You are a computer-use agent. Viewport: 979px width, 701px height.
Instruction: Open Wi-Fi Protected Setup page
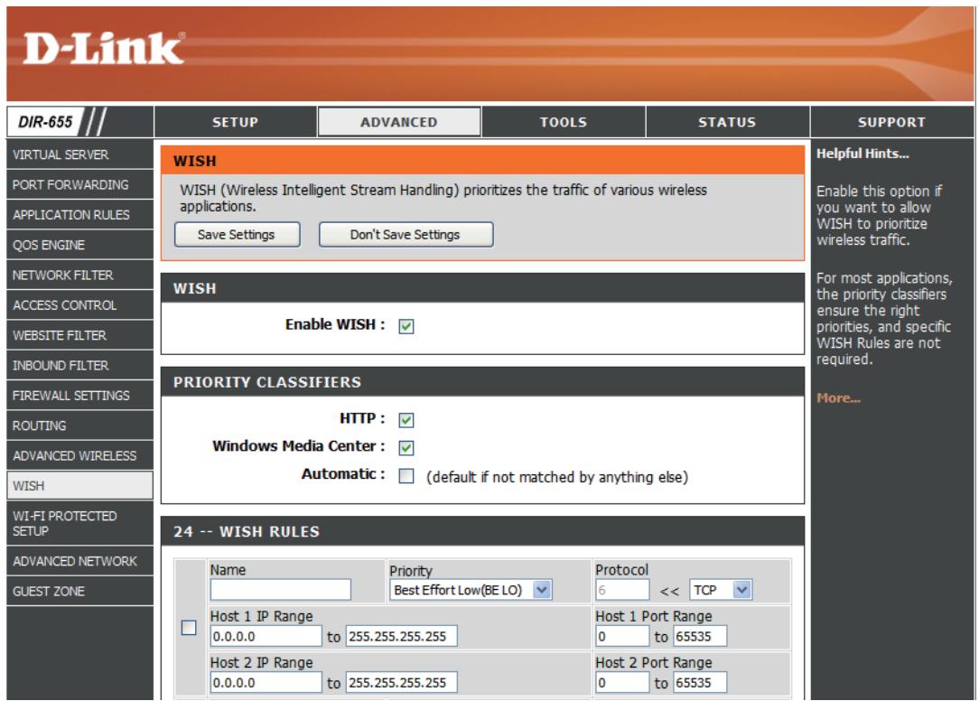(79, 523)
